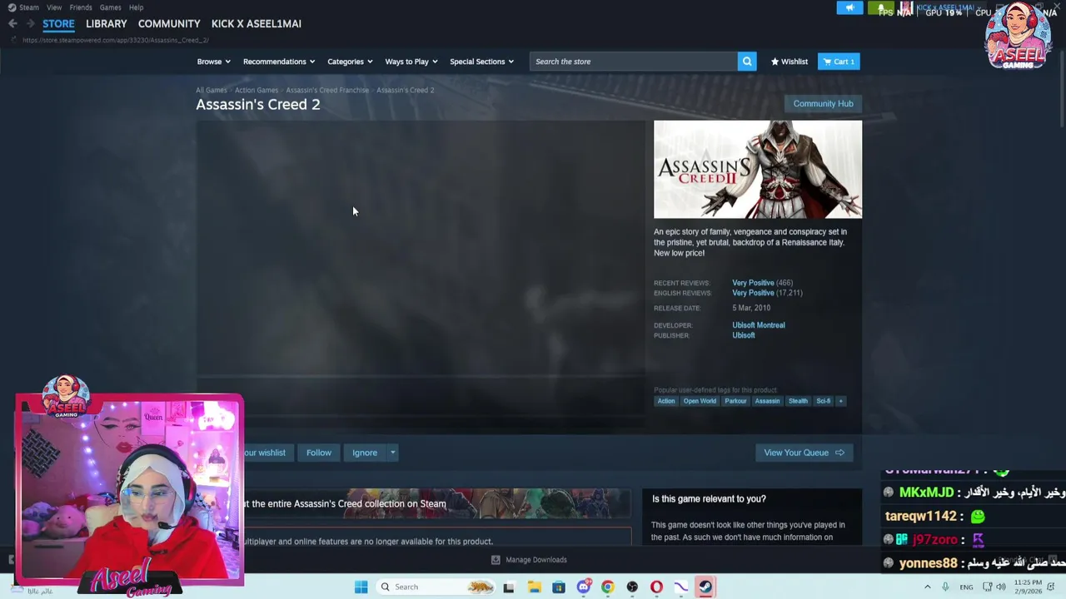The image size is (1066, 599).
Task: Open the Ubisoft publisher link
Action: (744, 335)
